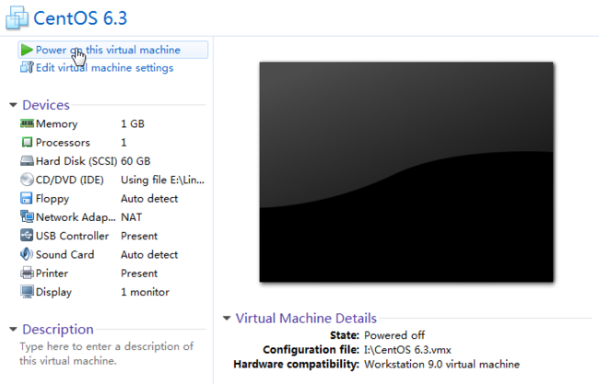Select the Display monitor icon
Screen dimensions: 599x384
pos(27,292)
